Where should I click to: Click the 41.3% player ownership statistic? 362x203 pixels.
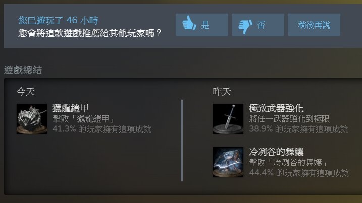[x=102, y=129]
